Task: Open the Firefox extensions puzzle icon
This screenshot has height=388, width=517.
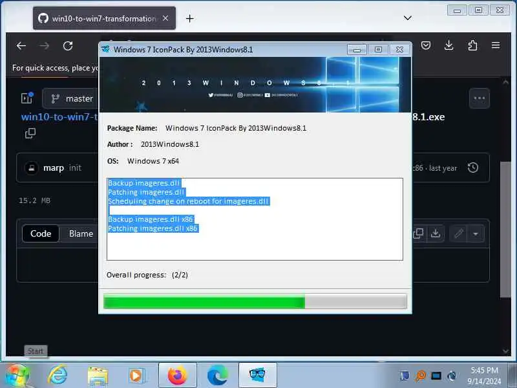Action: coord(472,45)
